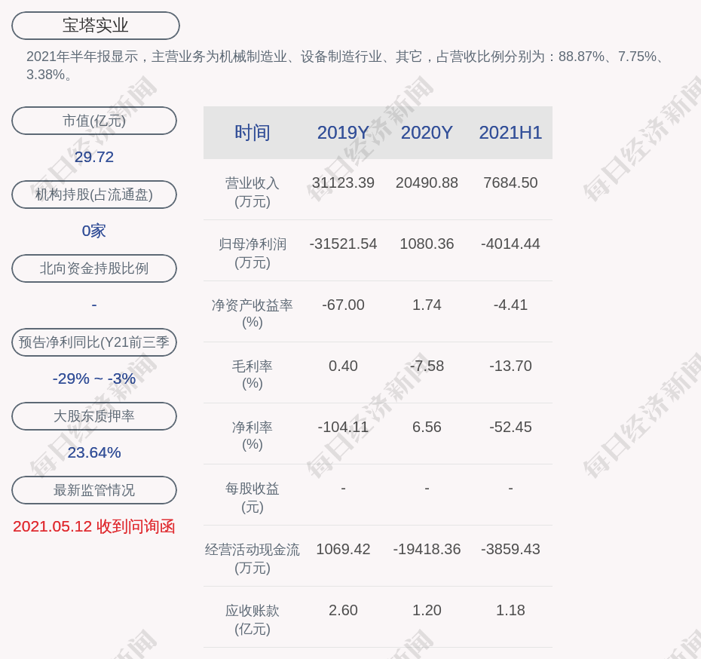Choose the 2021H1 column header
The image size is (701, 659).
click(x=510, y=133)
